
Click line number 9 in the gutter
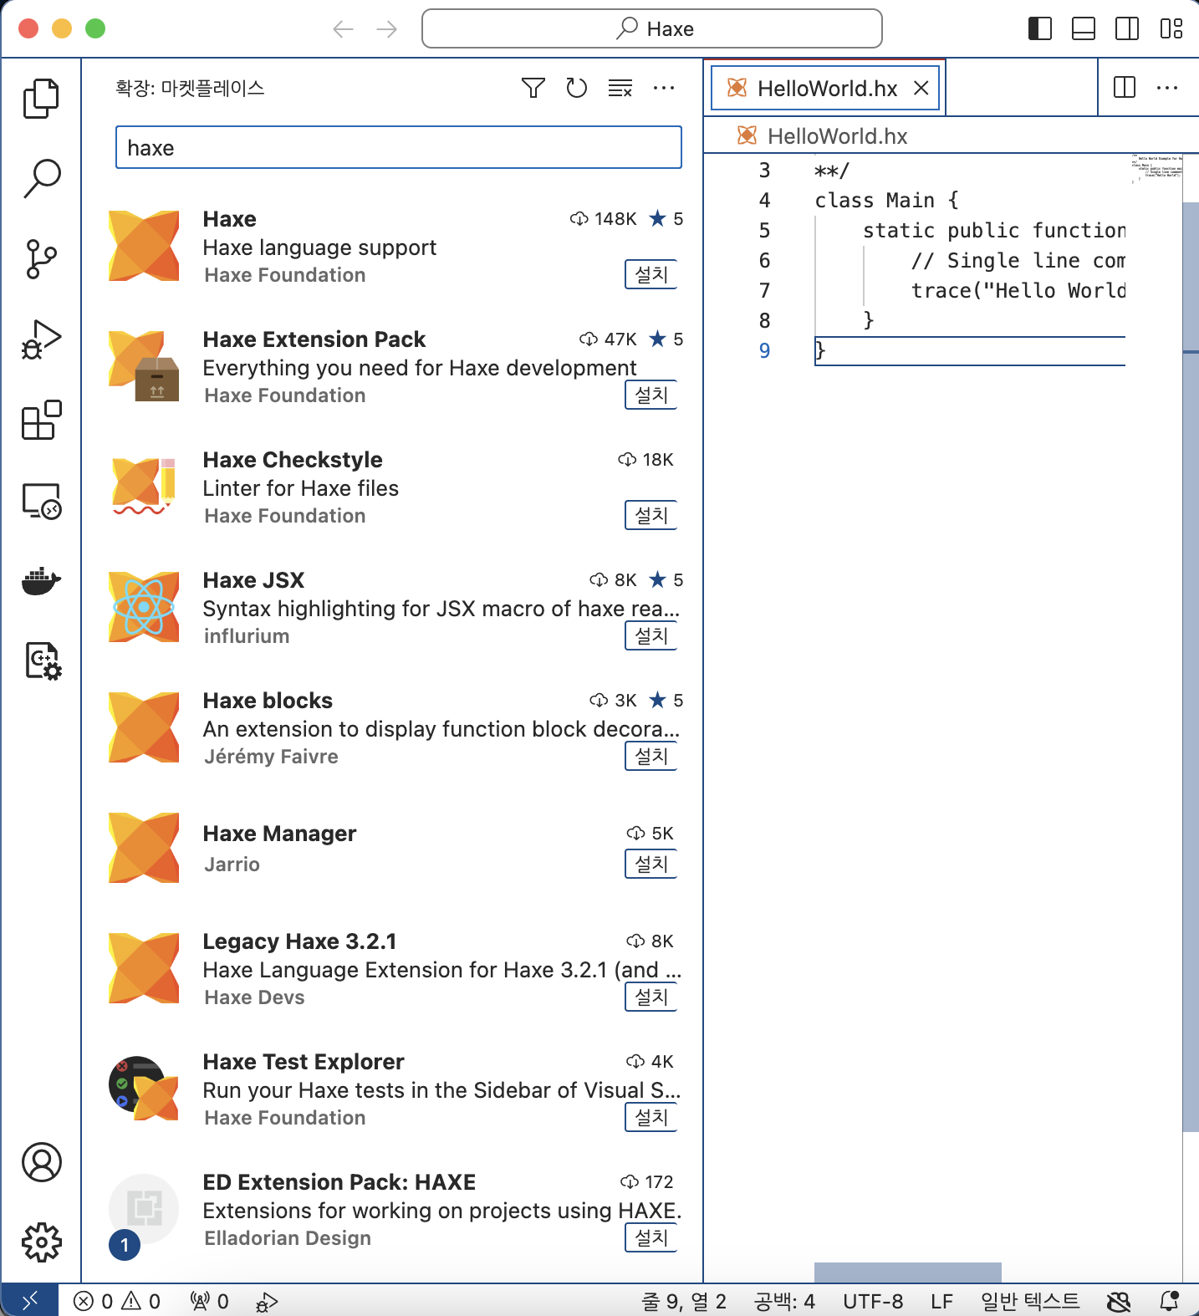point(764,350)
